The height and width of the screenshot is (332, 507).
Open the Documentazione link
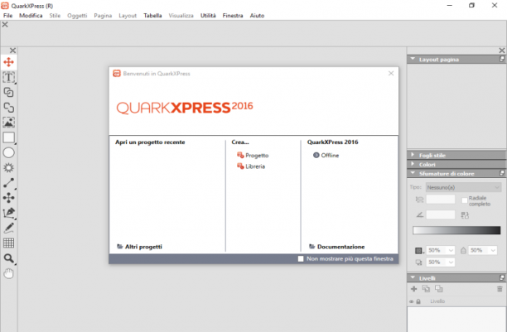click(x=336, y=247)
